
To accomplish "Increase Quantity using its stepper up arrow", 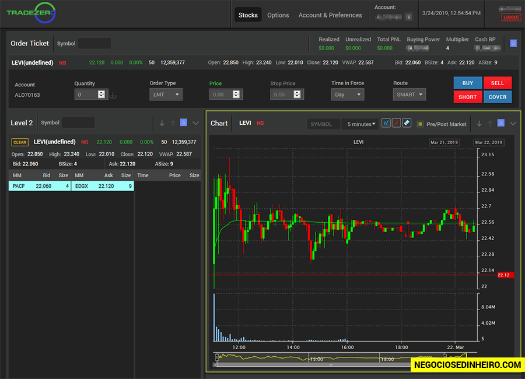I will (101, 92).
